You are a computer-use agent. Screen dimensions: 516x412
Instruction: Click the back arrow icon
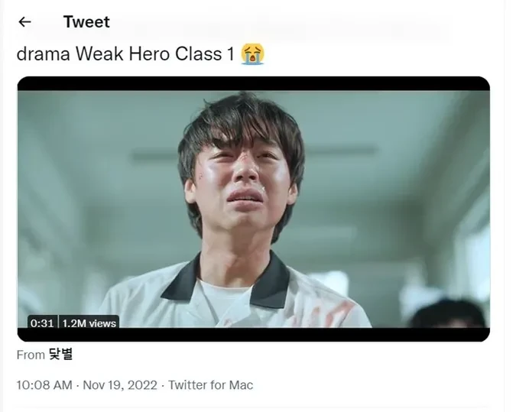[x=24, y=22]
